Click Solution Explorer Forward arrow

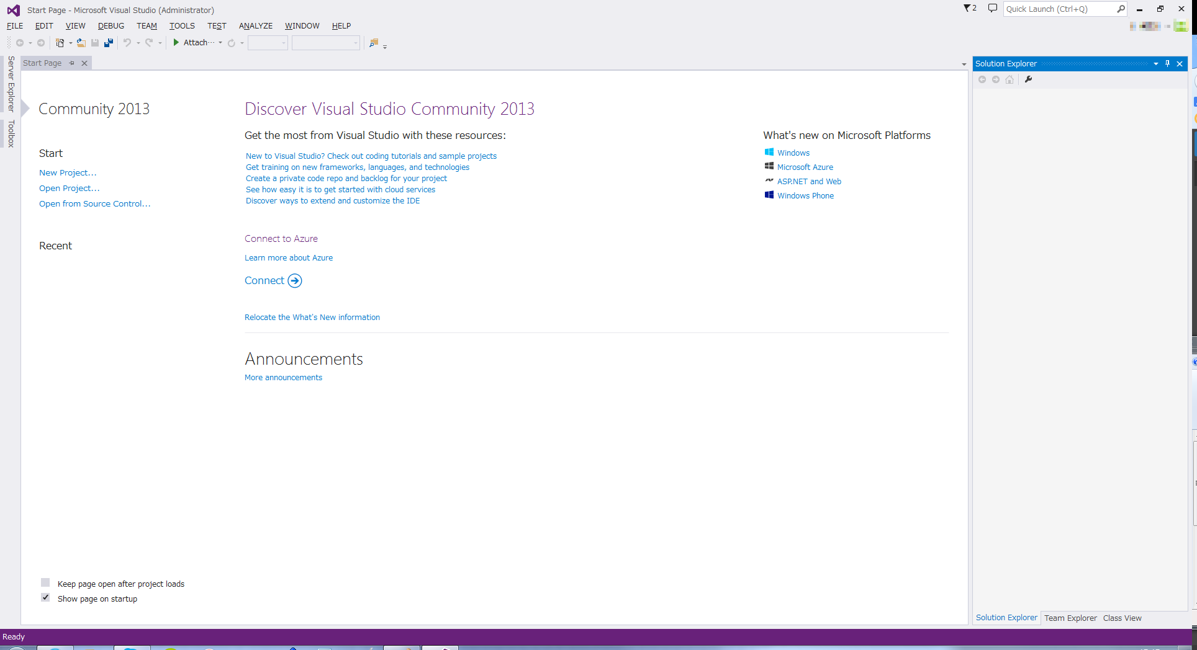[996, 79]
